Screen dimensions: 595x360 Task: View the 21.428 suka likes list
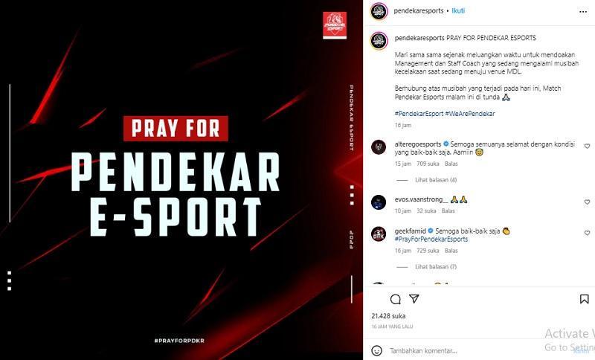pos(388,316)
